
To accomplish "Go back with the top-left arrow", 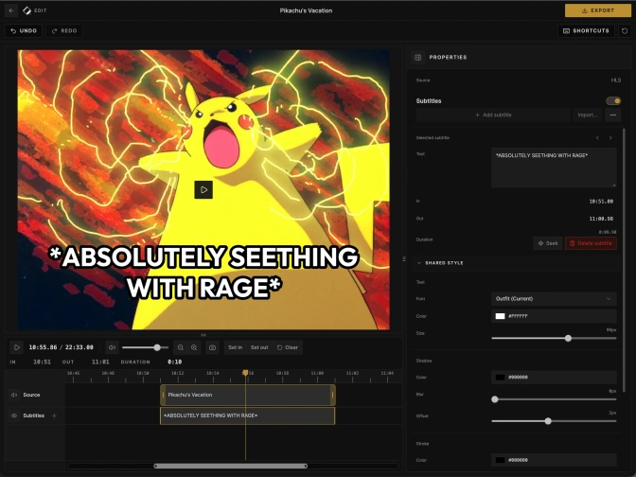I will (x=11, y=10).
